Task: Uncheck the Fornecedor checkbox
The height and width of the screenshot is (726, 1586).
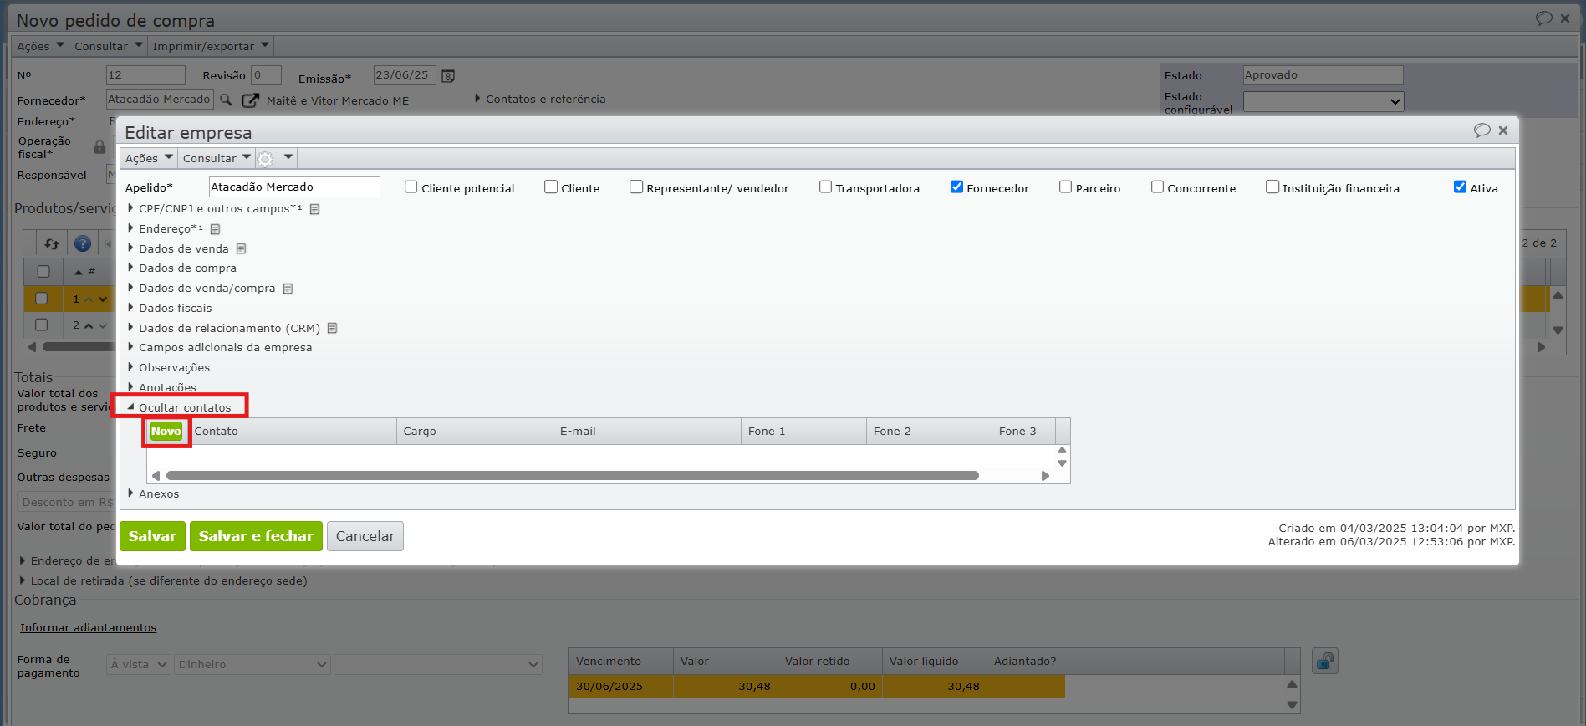Action: click(956, 187)
